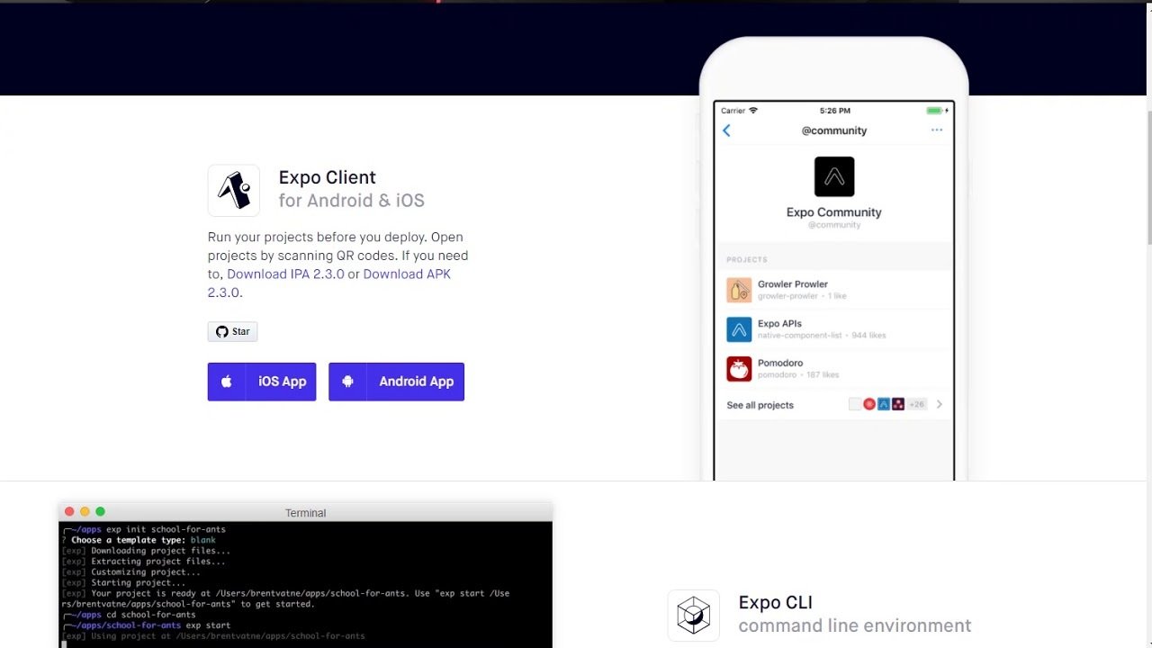Select the Expo APIs project title
Screen dimensions: 1152x648
(x=779, y=323)
